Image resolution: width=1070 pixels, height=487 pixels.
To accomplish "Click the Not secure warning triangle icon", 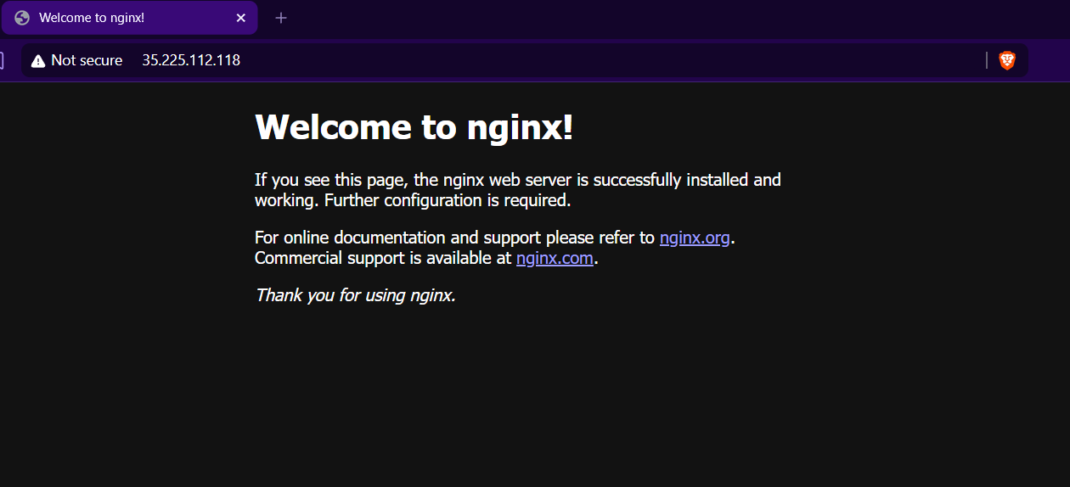I will point(37,61).
